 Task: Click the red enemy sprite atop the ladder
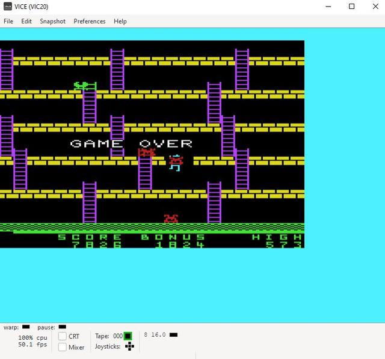click(x=147, y=152)
